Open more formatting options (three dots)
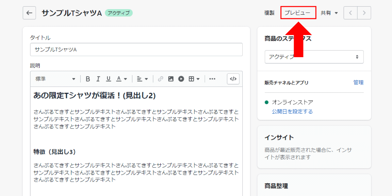The height and width of the screenshot is (196, 392). [212, 79]
